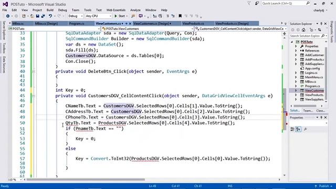The height and width of the screenshot is (189, 336).
Task: Open the Diagnostic Tools side tab
Action: click(332, 31)
